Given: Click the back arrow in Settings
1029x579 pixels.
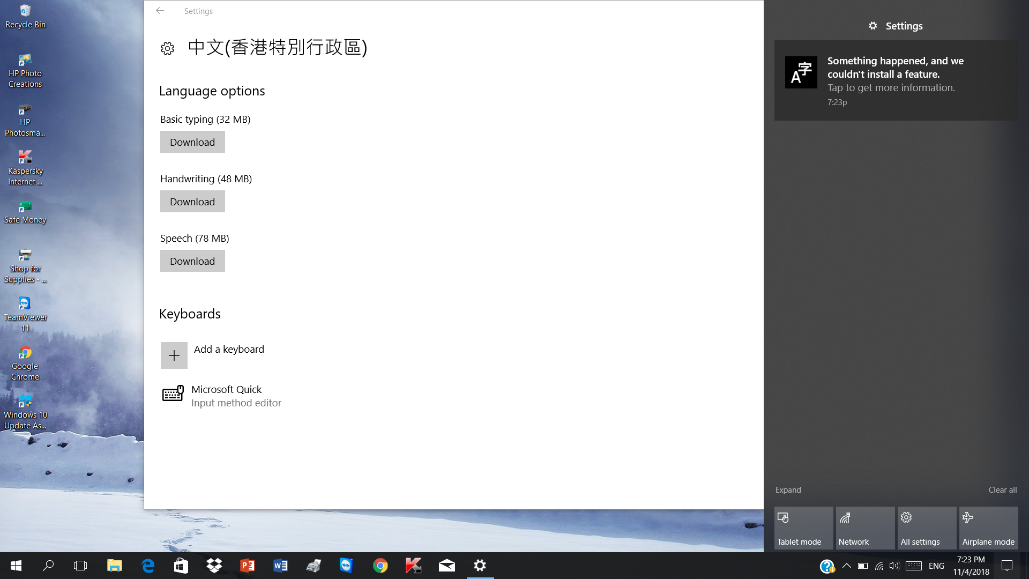Looking at the screenshot, I should coord(160,11).
